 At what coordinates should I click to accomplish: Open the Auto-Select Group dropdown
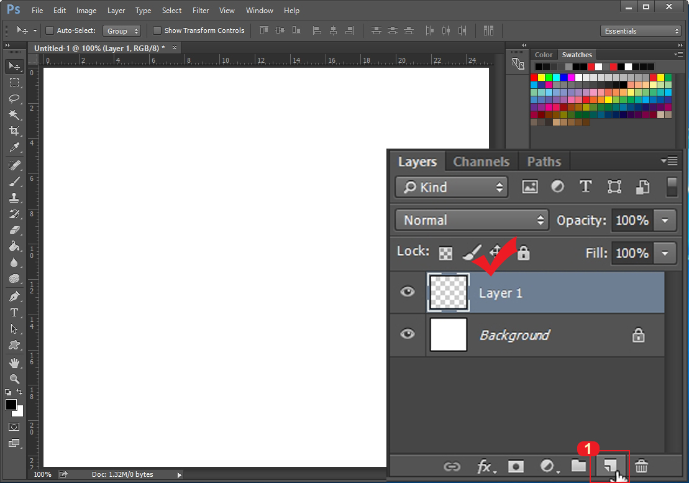point(122,30)
